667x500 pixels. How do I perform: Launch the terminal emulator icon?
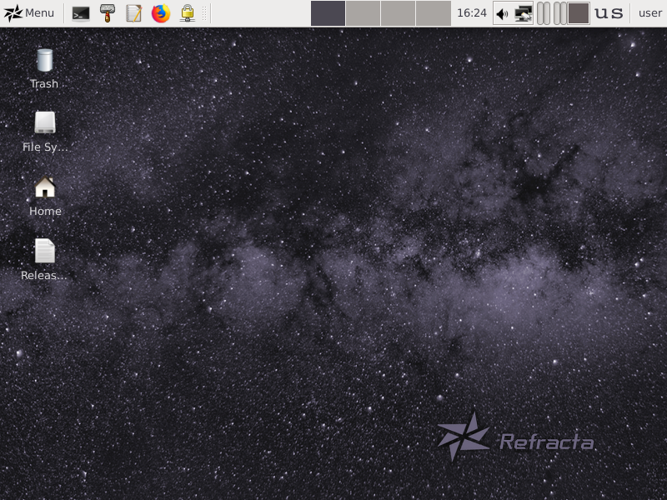(81, 13)
